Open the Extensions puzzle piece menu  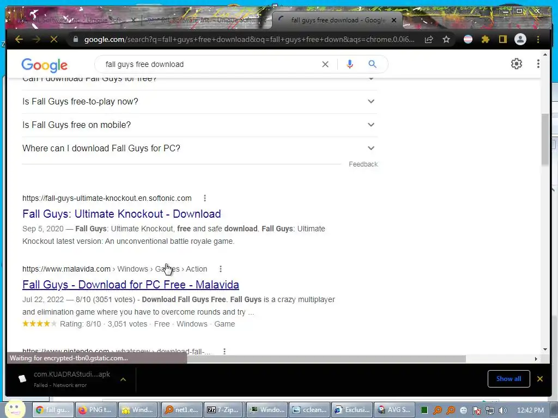coord(486,39)
